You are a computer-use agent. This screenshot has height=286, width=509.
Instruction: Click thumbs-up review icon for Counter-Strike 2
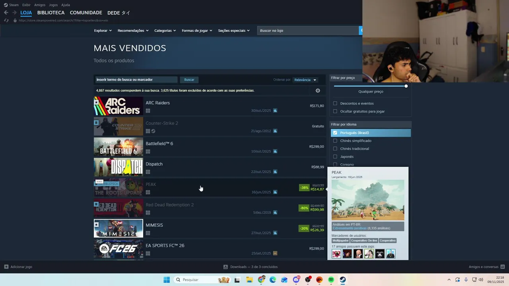[275, 131]
